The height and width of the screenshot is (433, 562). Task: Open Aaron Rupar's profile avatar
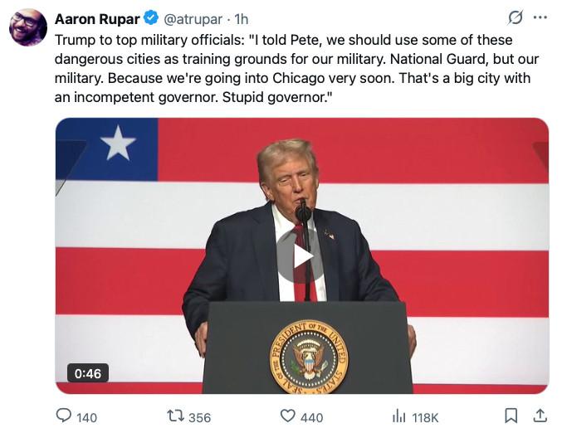click(28, 27)
